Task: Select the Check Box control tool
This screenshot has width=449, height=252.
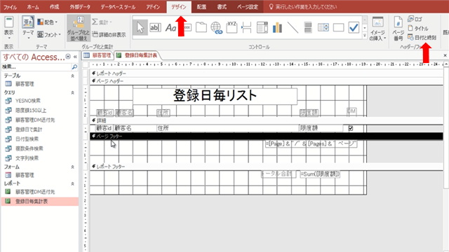Action: pyautogui.click(x=354, y=28)
